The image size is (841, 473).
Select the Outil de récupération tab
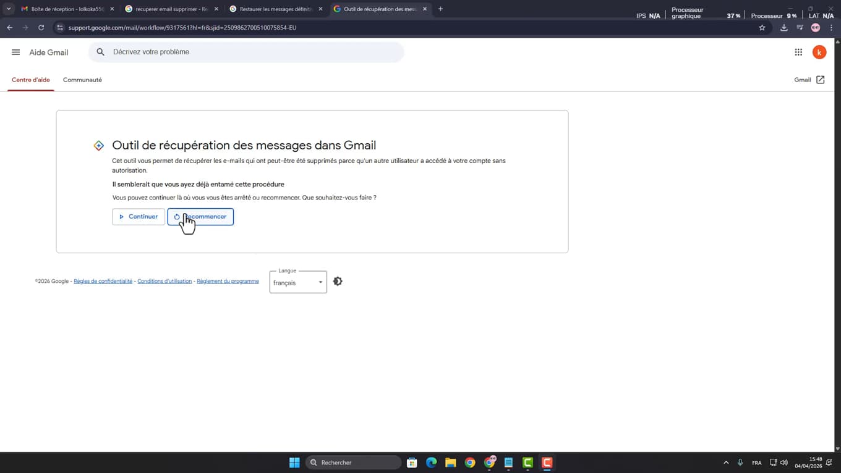click(x=380, y=9)
